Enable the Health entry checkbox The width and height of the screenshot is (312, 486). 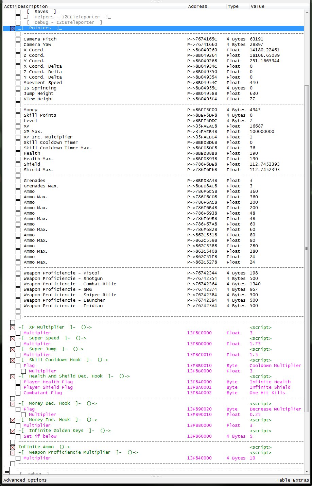tap(18, 154)
